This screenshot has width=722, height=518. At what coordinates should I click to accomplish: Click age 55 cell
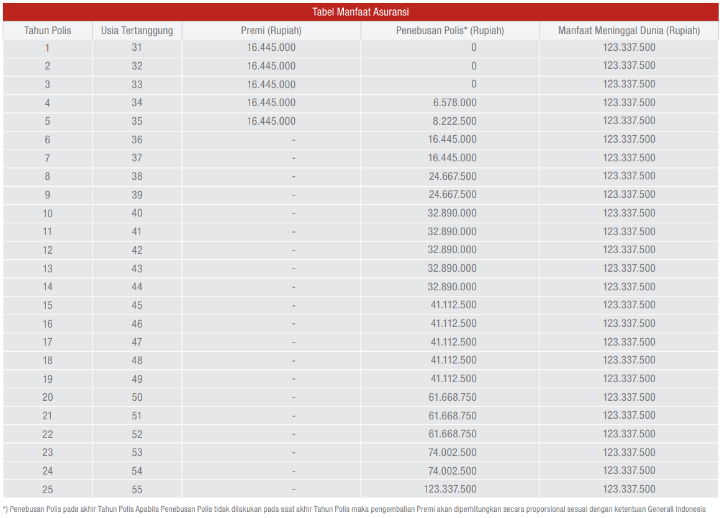tap(137, 489)
